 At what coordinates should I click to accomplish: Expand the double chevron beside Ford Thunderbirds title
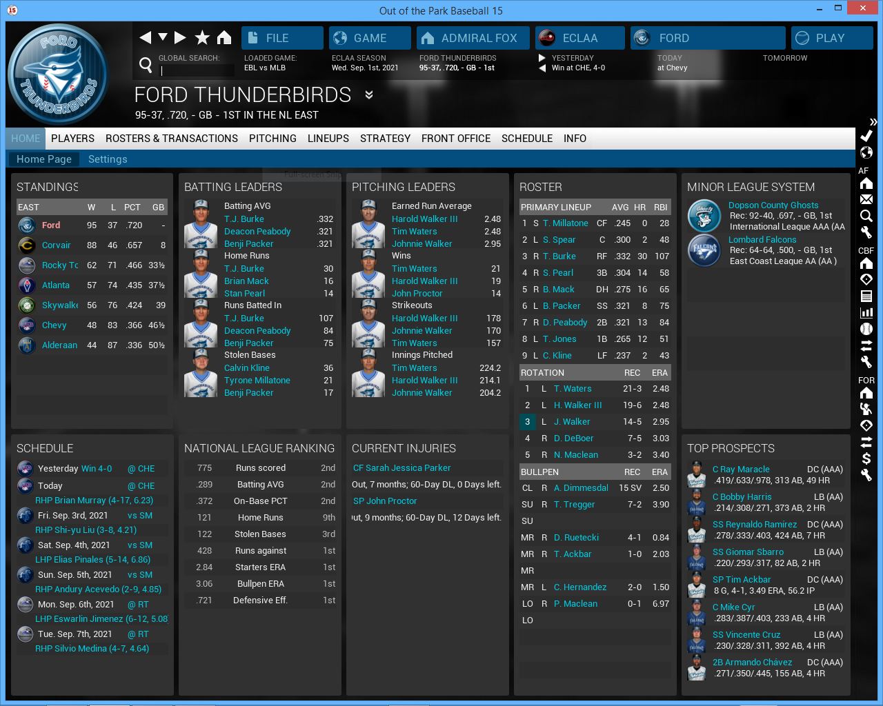369,95
